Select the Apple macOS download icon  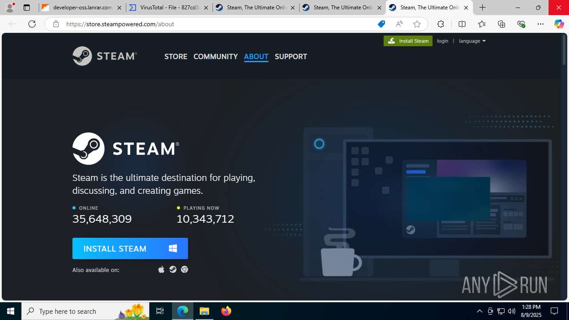pos(161,270)
